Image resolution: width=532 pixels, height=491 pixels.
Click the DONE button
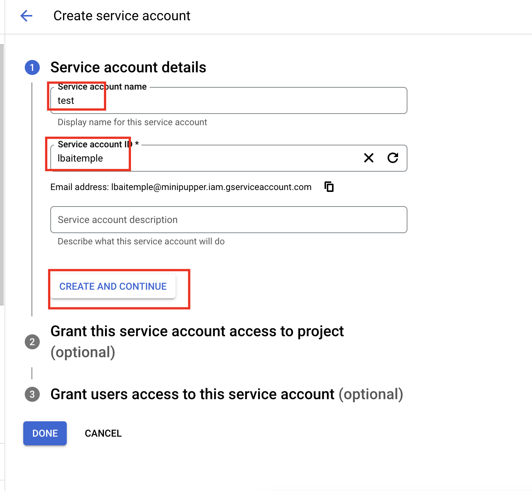[45, 433]
